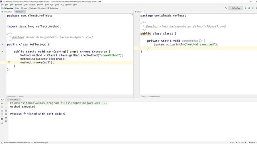Click the cursor position status bar entry
Image resolution: width=257 pixels, height=144 pixels.
click(231, 142)
